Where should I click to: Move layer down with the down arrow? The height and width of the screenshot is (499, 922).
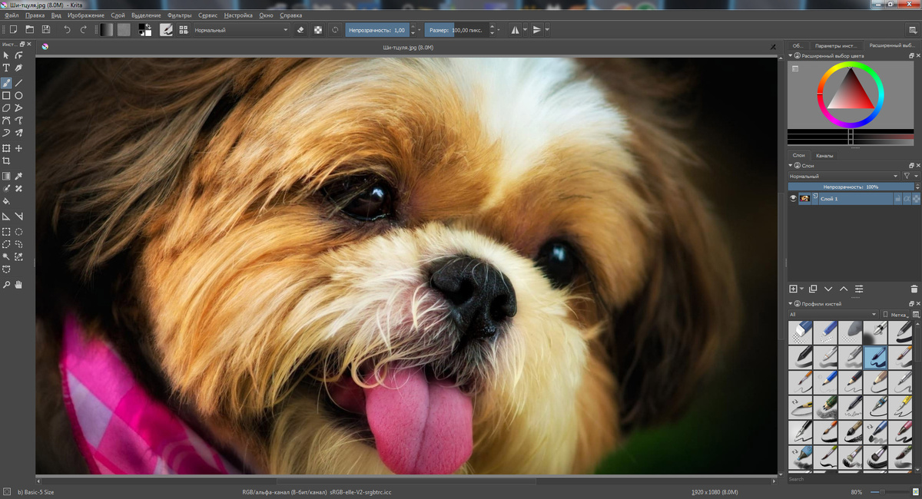click(828, 289)
